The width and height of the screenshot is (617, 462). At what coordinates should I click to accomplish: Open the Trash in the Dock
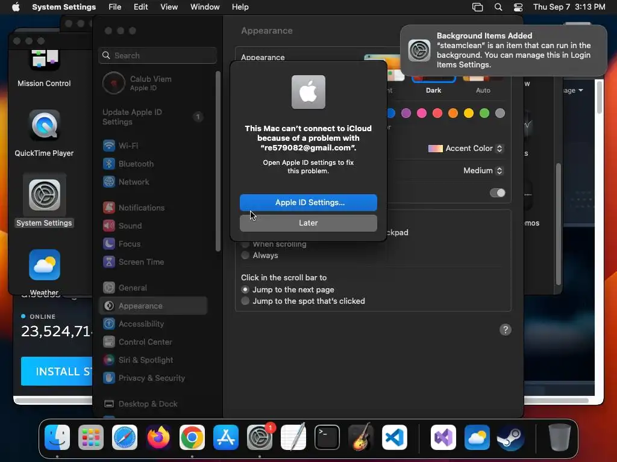tap(560, 437)
